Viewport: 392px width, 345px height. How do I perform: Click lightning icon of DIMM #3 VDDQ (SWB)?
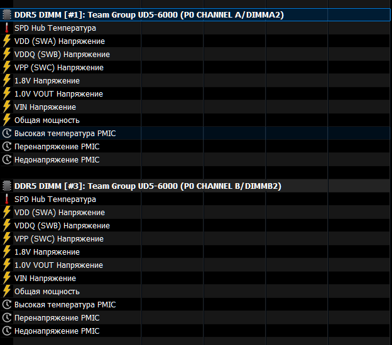coord(7,226)
